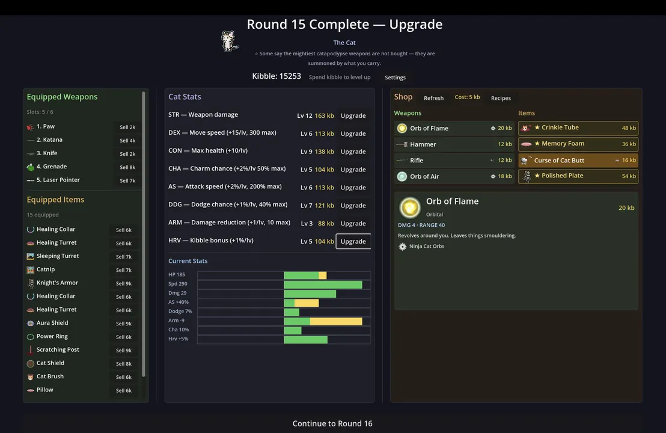Open the Recipes tab in shop
This screenshot has height=433, width=666.
click(x=501, y=98)
